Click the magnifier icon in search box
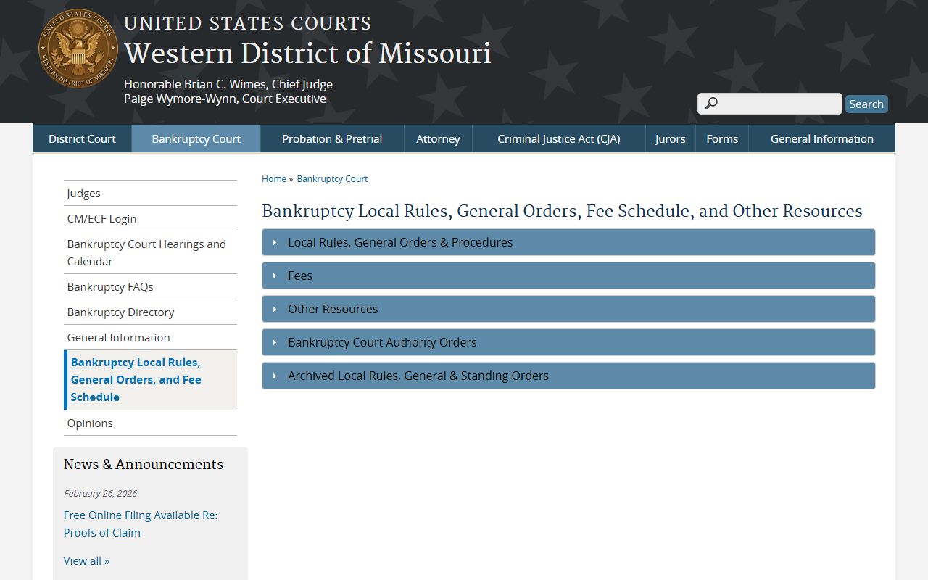 711,104
